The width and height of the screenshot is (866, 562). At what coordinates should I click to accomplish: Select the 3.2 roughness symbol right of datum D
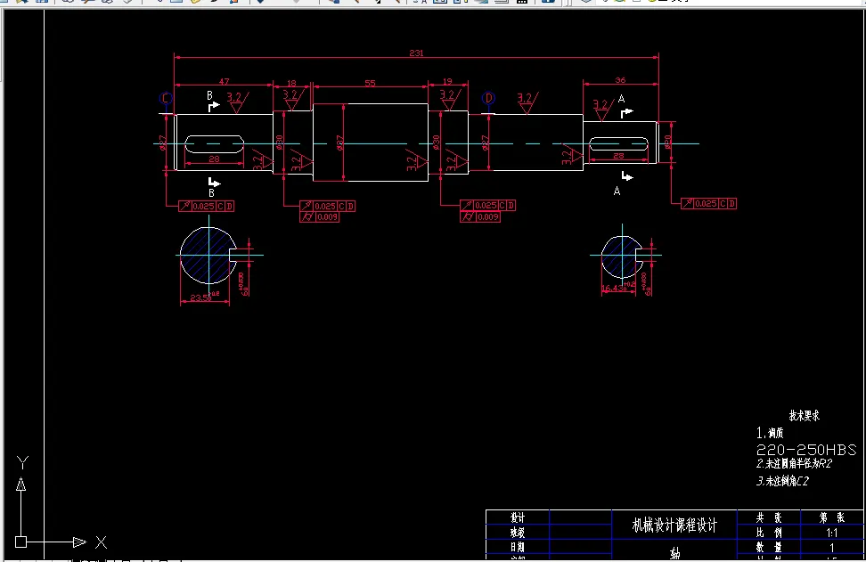(x=527, y=102)
